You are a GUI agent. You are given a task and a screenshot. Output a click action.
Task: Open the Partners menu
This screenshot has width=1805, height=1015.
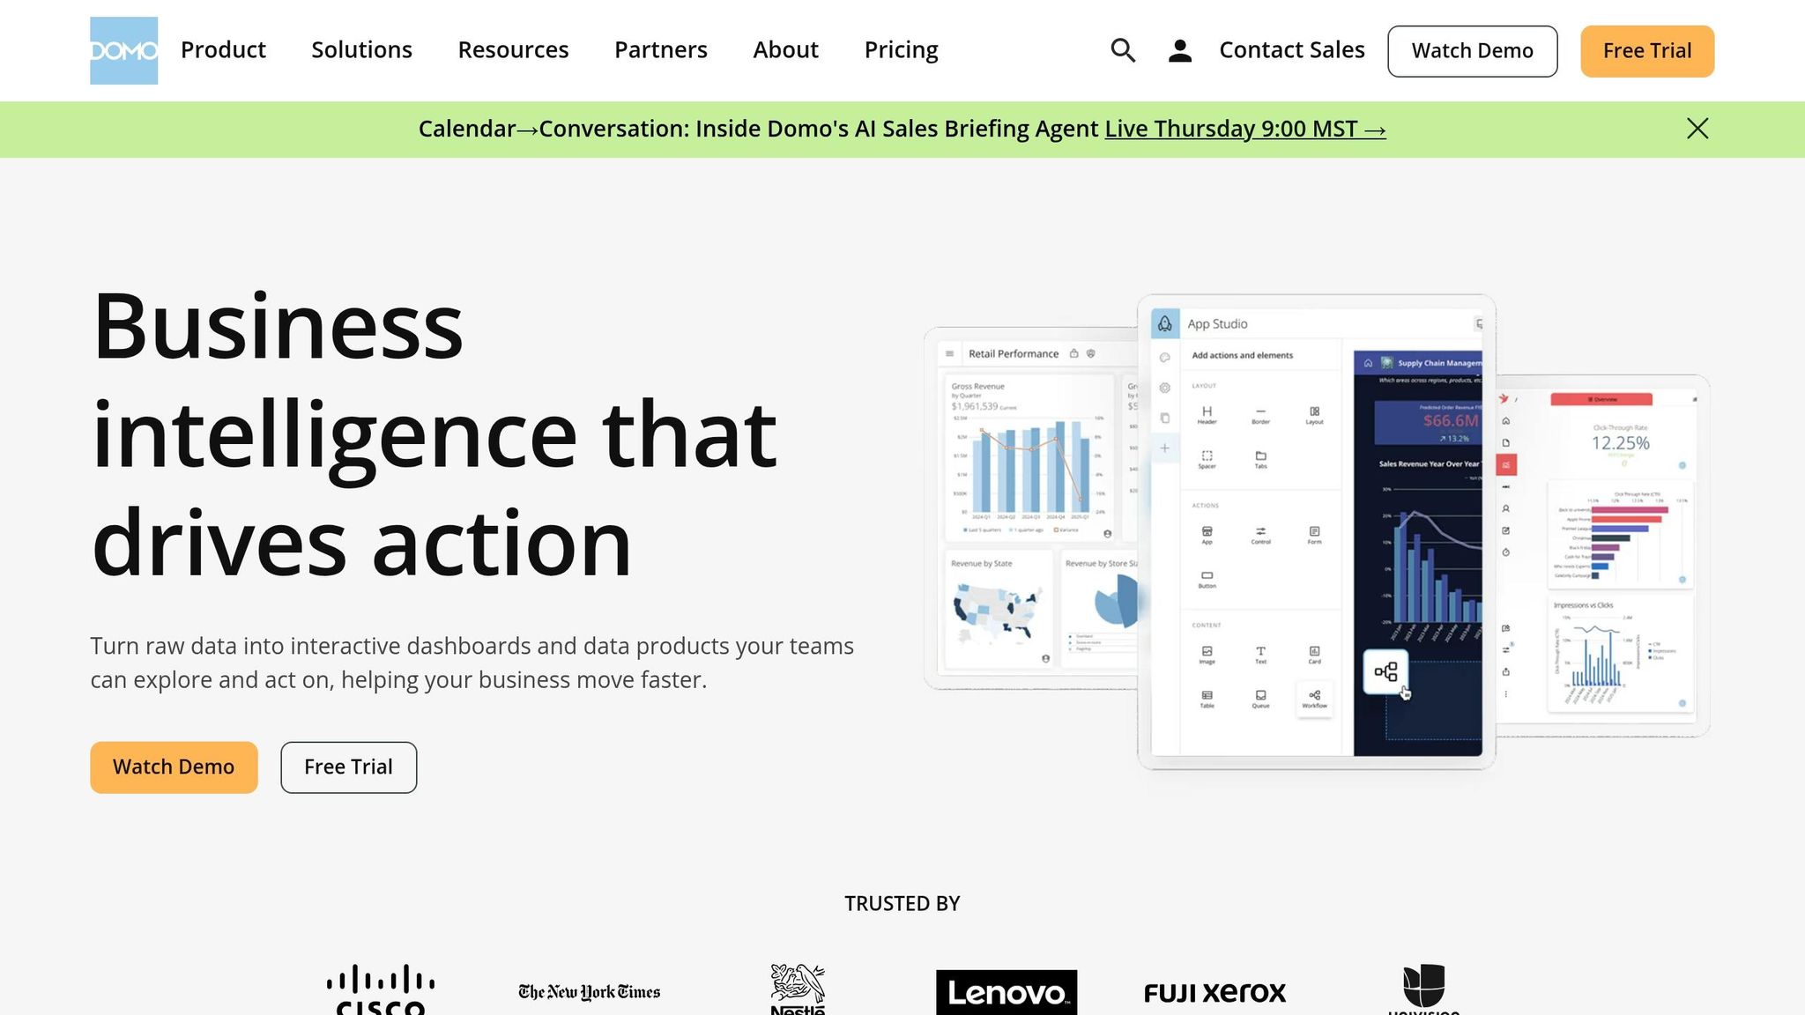(x=661, y=50)
